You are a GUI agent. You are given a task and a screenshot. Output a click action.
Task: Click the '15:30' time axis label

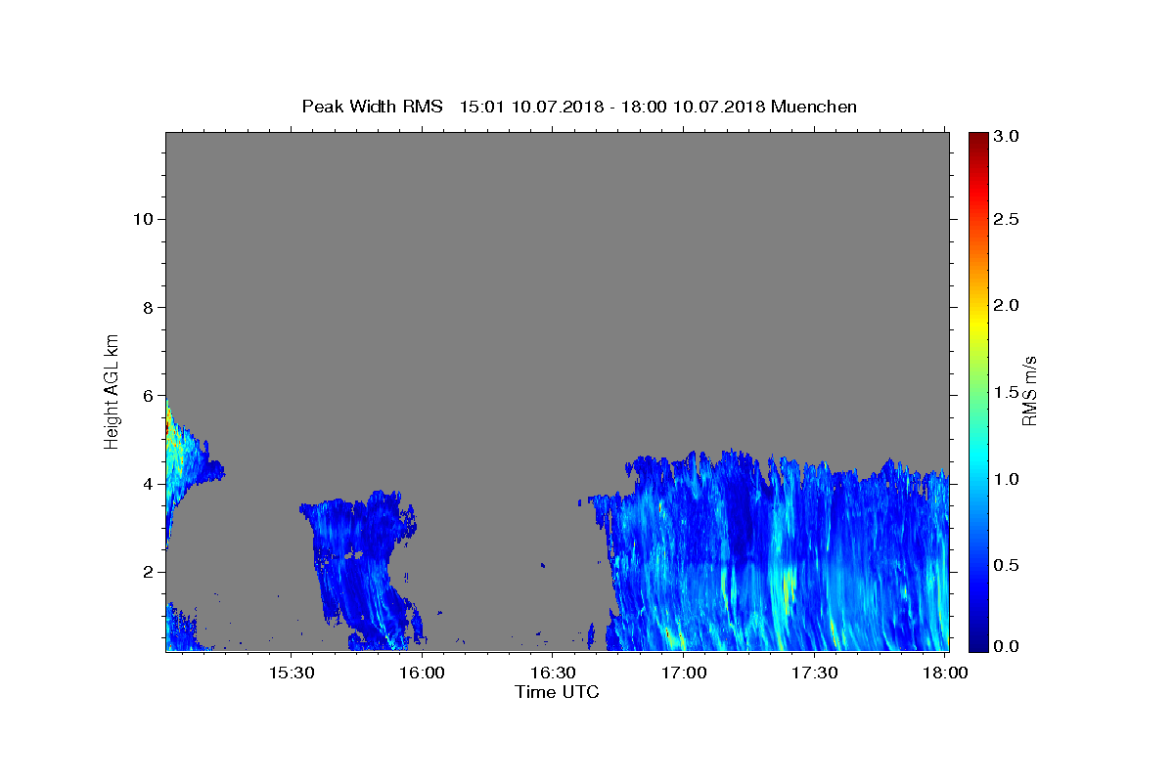pyautogui.click(x=292, y=673)
